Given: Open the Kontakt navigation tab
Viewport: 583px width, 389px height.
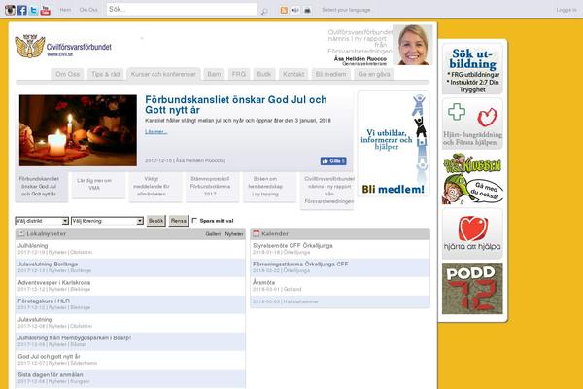Looking at the screenshot, I should tap(293, 74).
